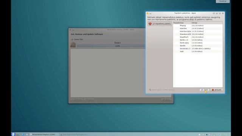Screen dimensions: 242x136
Task: Click the Atšaukti (cancel) button
Action: pos(216,90)
